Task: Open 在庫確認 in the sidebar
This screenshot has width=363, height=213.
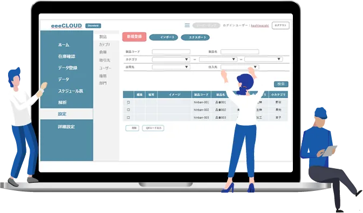Action: (x=67, y=56)
